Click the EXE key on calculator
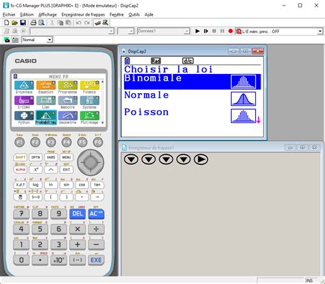Screen dimensions: 325x284 point(96,260)
